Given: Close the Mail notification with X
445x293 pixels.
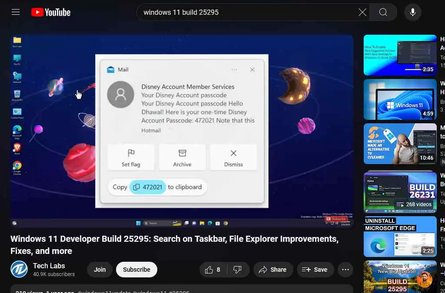Looking at the screenshot, I should coord(252,70).
